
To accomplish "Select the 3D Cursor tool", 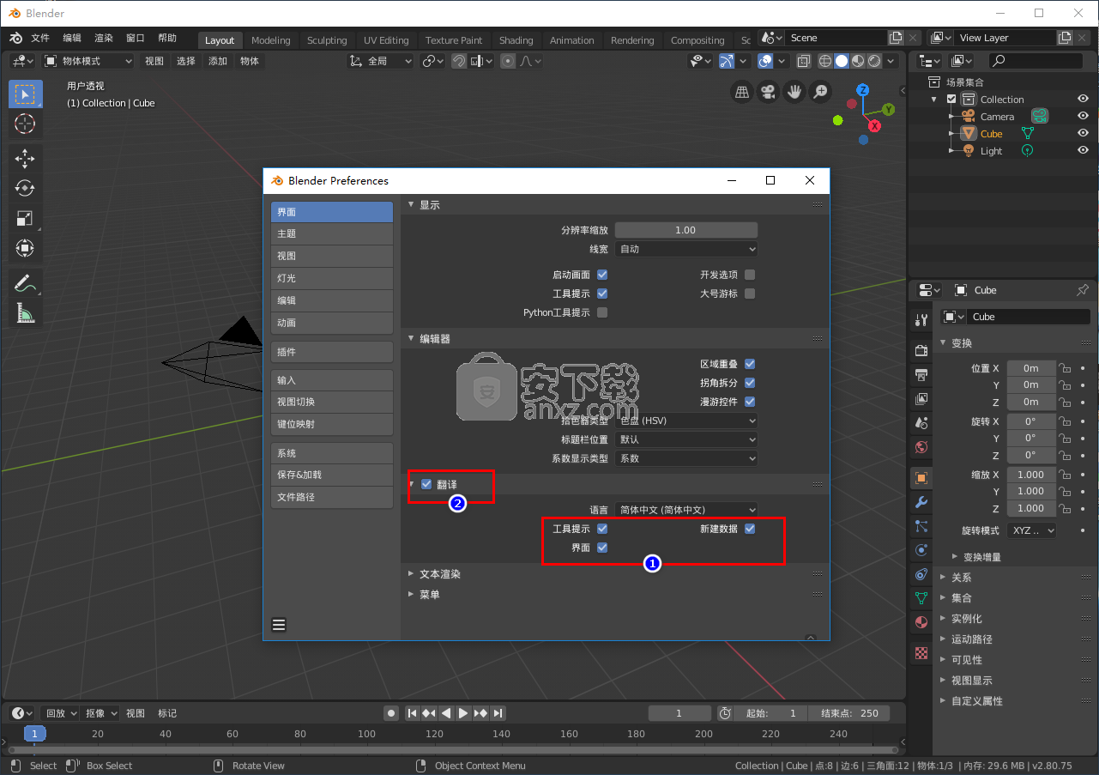I will tap(25, 124).
